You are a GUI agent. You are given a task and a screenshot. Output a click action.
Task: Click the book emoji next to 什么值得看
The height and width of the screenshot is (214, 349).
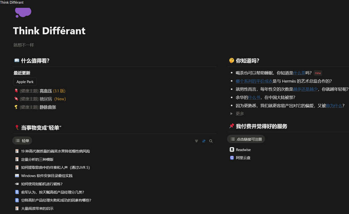[x=17, y=60]
